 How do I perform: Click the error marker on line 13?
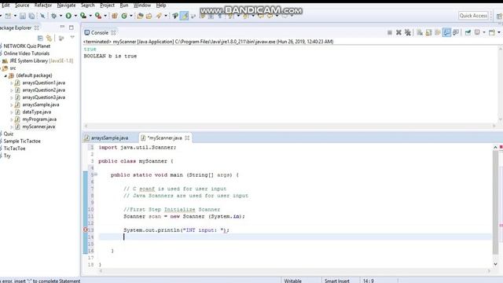tap(86, 230)
